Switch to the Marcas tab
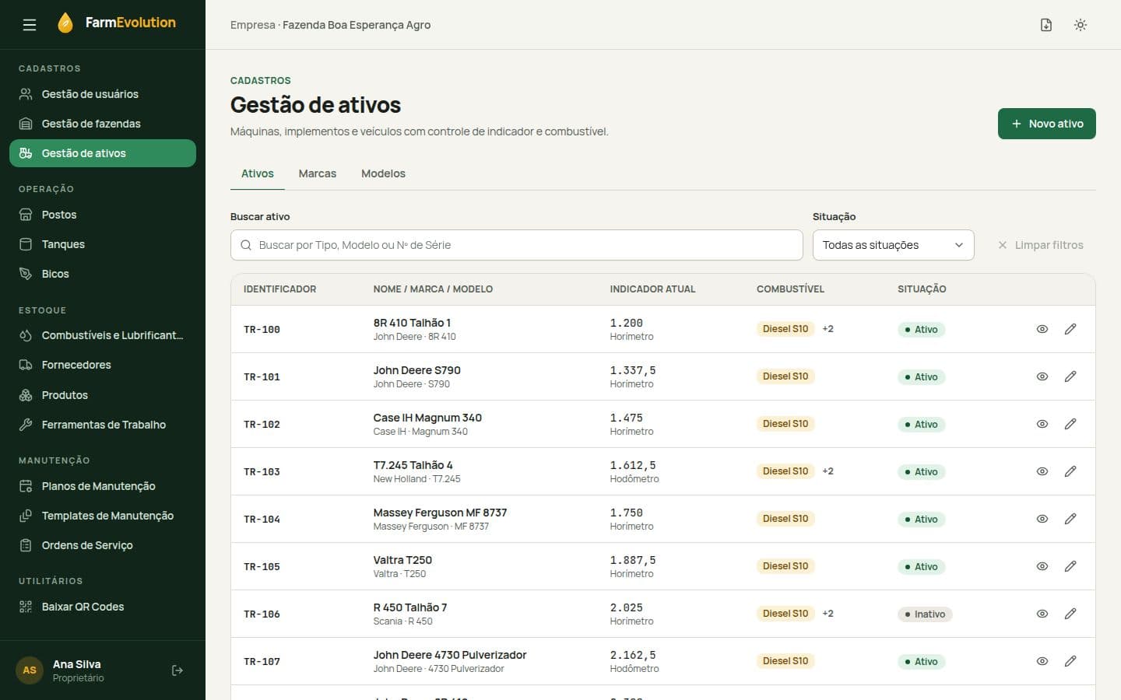 coord(318,173)
